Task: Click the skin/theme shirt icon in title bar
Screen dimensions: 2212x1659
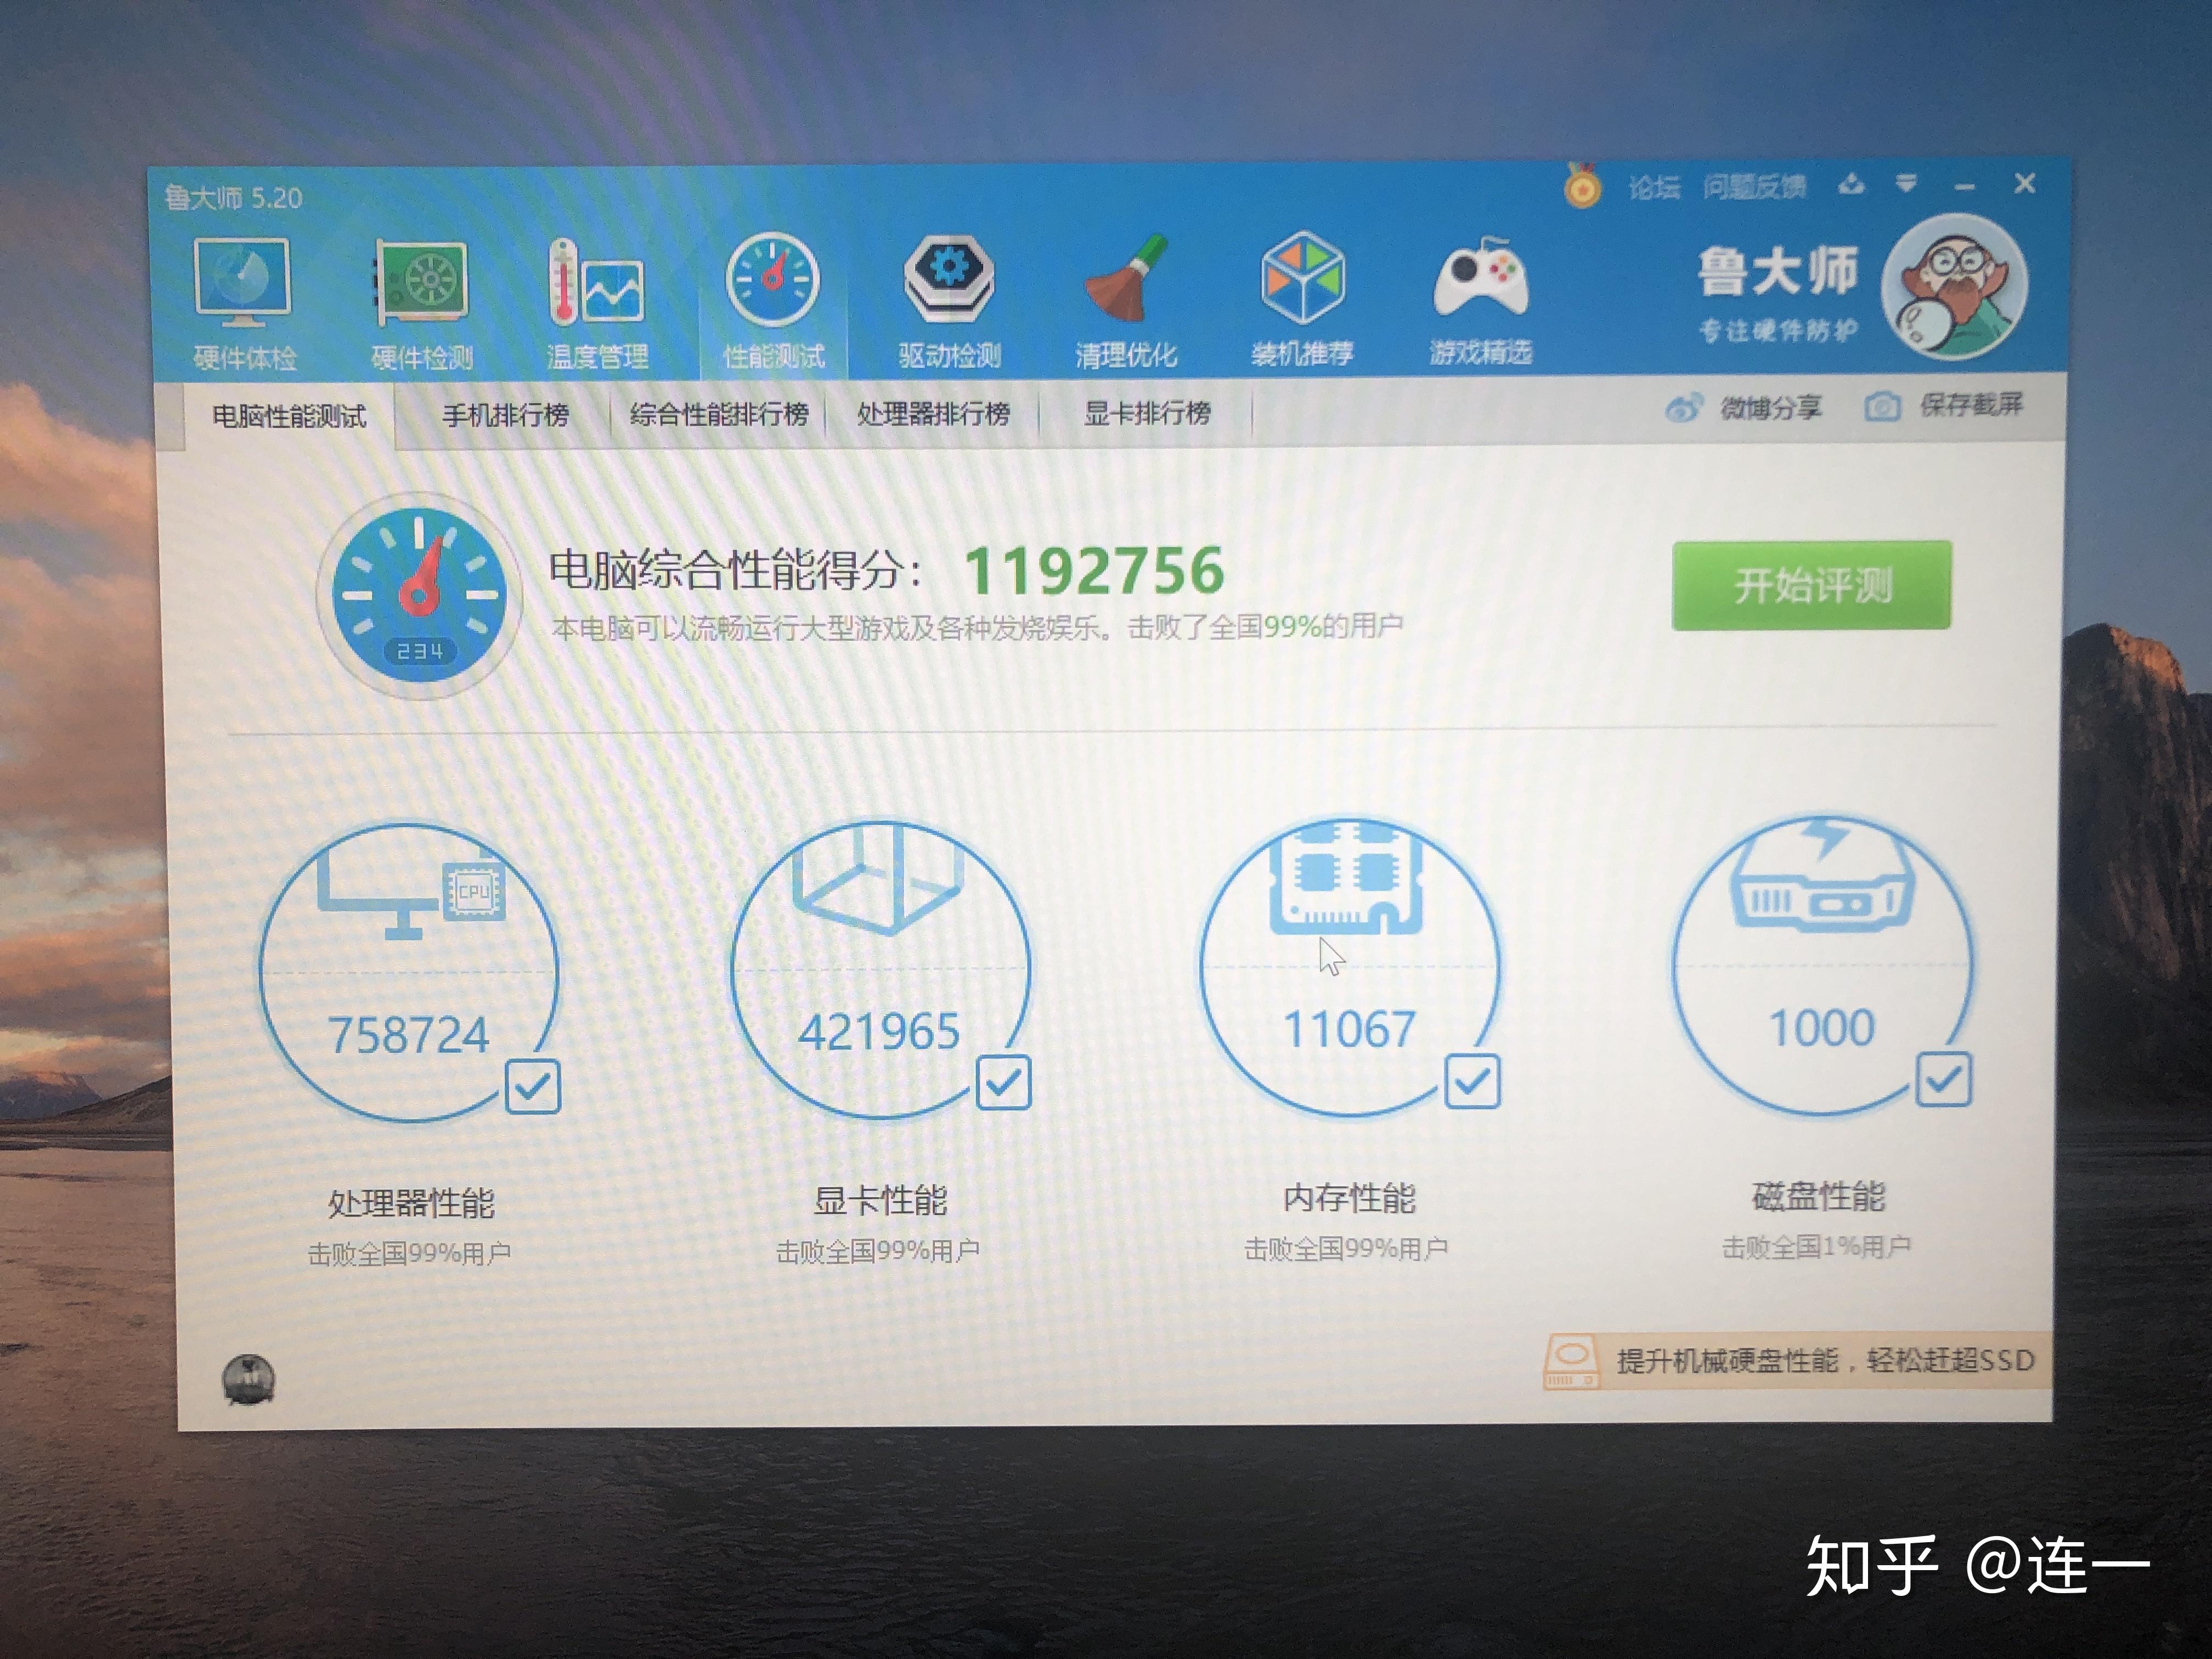Action: (1851, 184)
